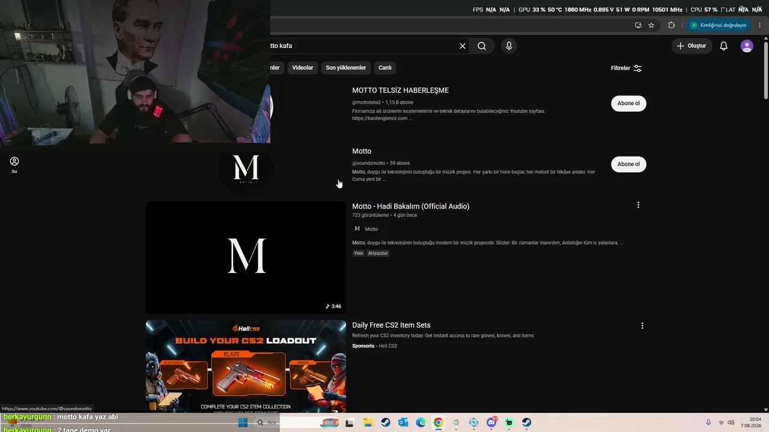Expand the Filtreler options

click(x=627, y=68)
